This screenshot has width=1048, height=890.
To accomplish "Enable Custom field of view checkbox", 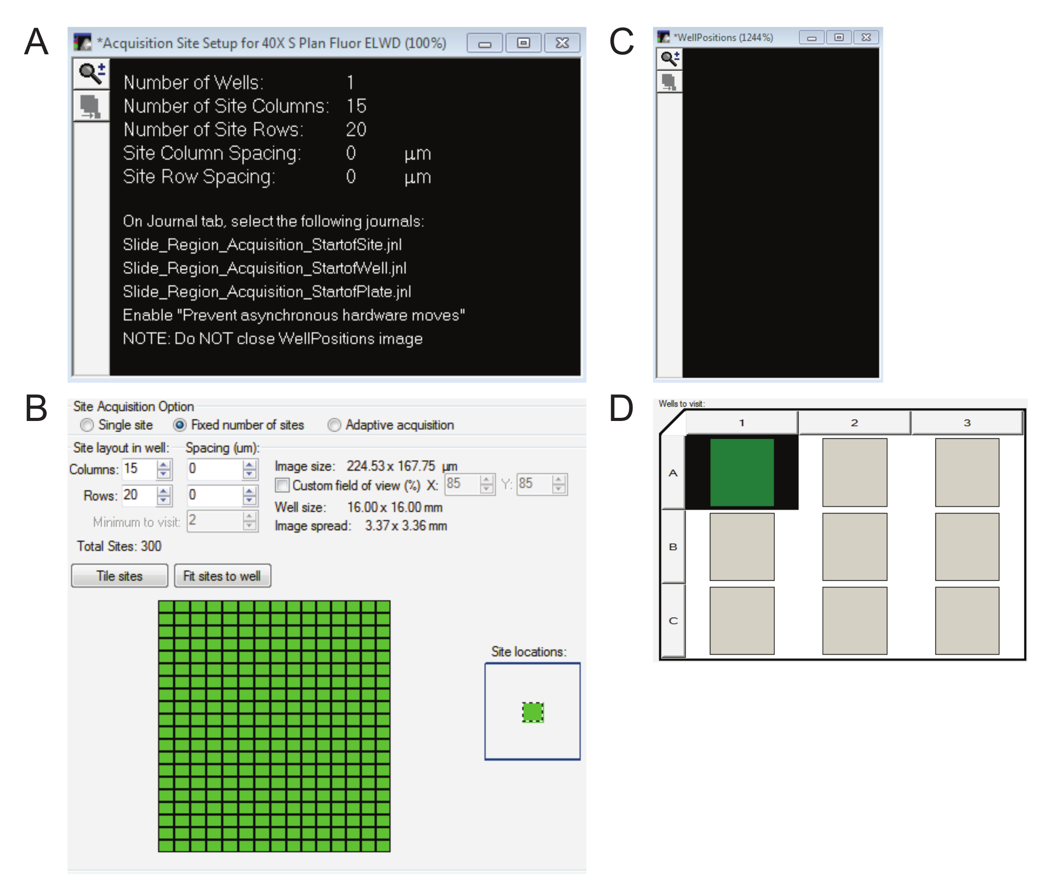I will tap(282, 485).
